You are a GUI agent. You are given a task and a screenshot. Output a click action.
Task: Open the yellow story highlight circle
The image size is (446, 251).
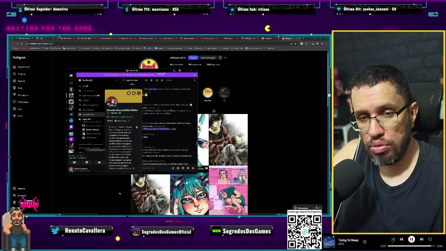coord(208,93)
